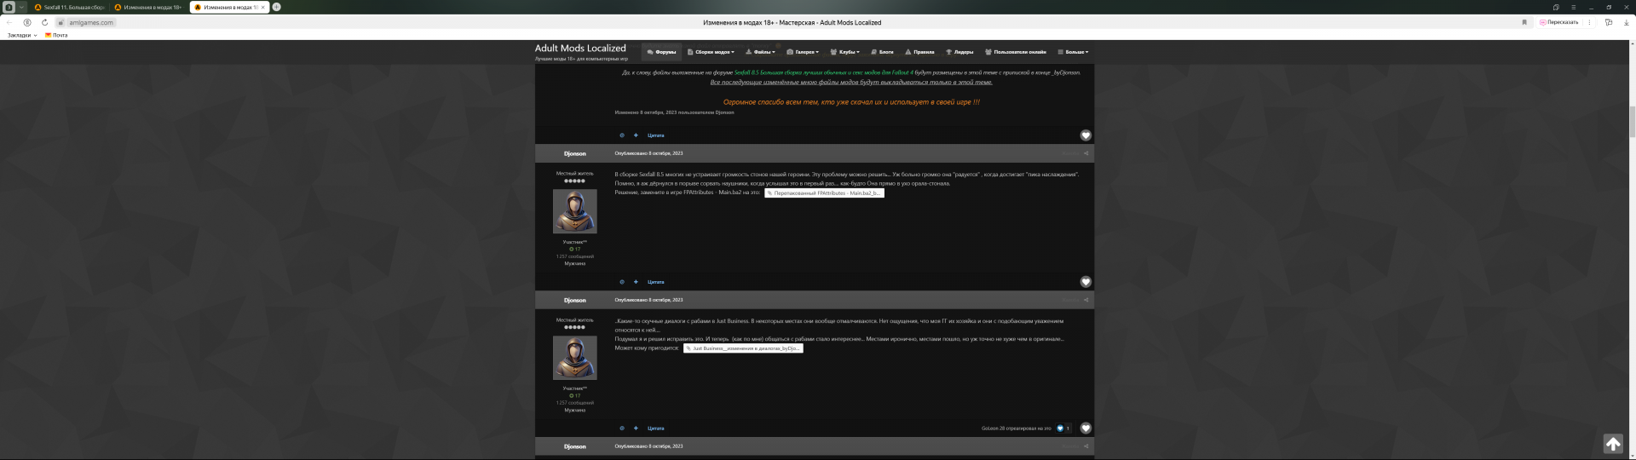The width and height of the screenshot is (1636, 460).
Task: Download the Перепакованный FPAttributes attachment
Action: [x=824, y=193]
